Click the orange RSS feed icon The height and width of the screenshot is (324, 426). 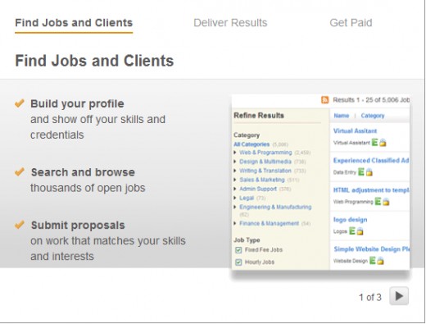click(x=325, y=100)
